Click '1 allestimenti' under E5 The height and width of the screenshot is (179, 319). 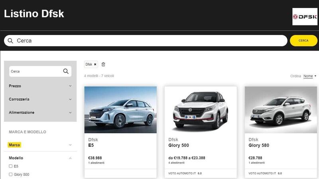(96, 163)
